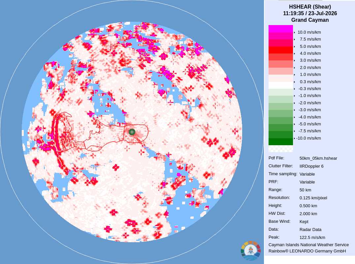Click the HSHEAR (Shear) title text
This screenshot has width=355, height=264.
tap(310, 7)
